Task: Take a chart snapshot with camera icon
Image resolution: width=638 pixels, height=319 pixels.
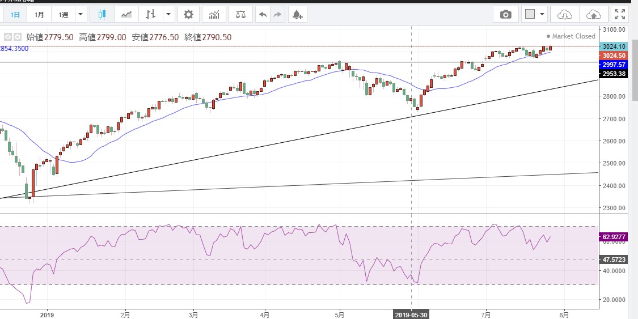Action: click(506, 15)
